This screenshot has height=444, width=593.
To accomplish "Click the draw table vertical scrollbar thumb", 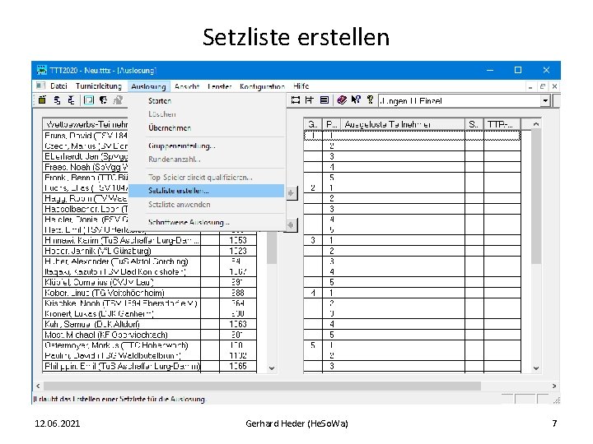I will point(536,197).
